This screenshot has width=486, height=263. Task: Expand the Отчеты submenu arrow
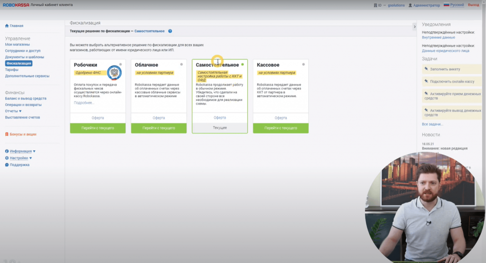pyautogui.click(x=20, y=111)
